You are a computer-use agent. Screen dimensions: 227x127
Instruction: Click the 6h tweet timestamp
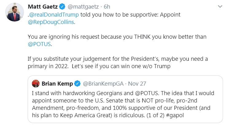point(107,6)
